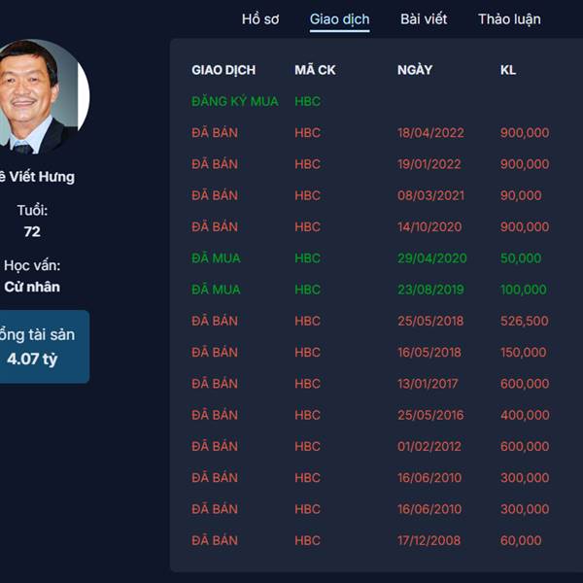
Task: Click the age value 72
Action: [32, 231]
